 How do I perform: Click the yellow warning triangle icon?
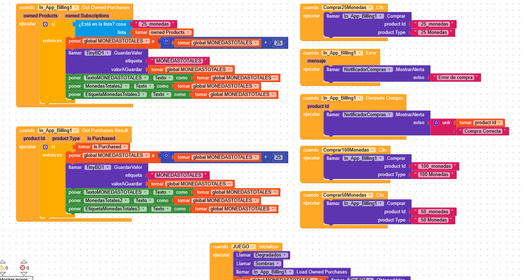click(x=2, y=268)
